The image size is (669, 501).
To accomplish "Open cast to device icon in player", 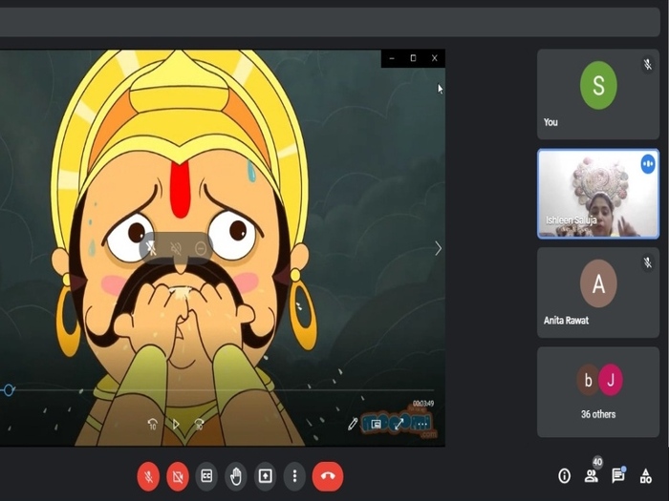I will click(x=376, y=424).
